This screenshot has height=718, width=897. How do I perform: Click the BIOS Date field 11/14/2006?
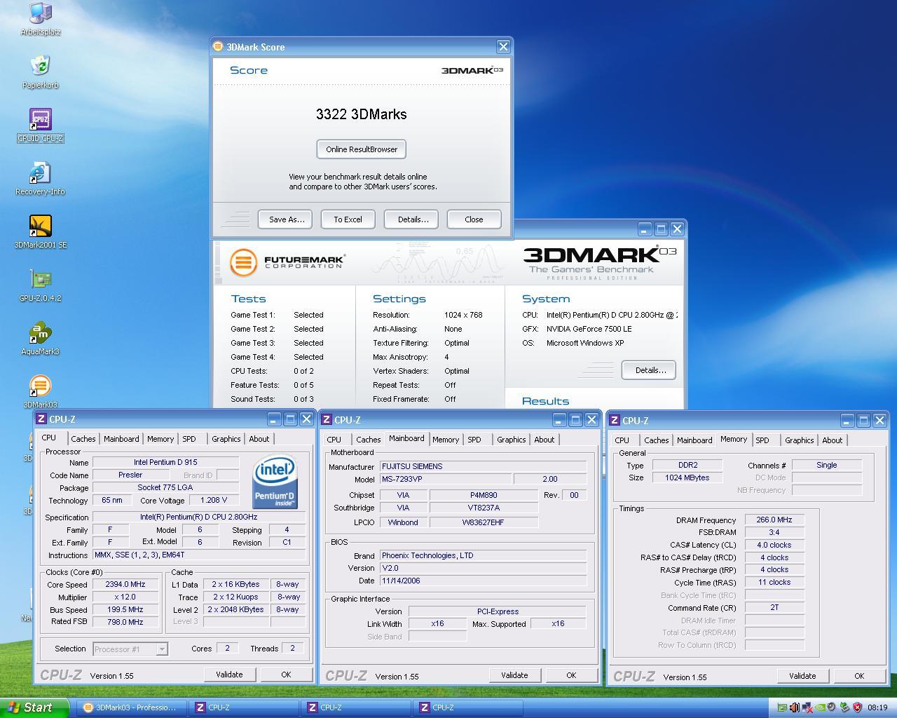coord(483,581)
